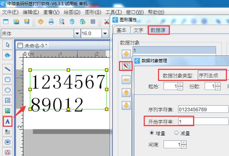The image size is (229, 156).
Task: Select the barcode drawing tool
Action: click(x=7, y=142)
